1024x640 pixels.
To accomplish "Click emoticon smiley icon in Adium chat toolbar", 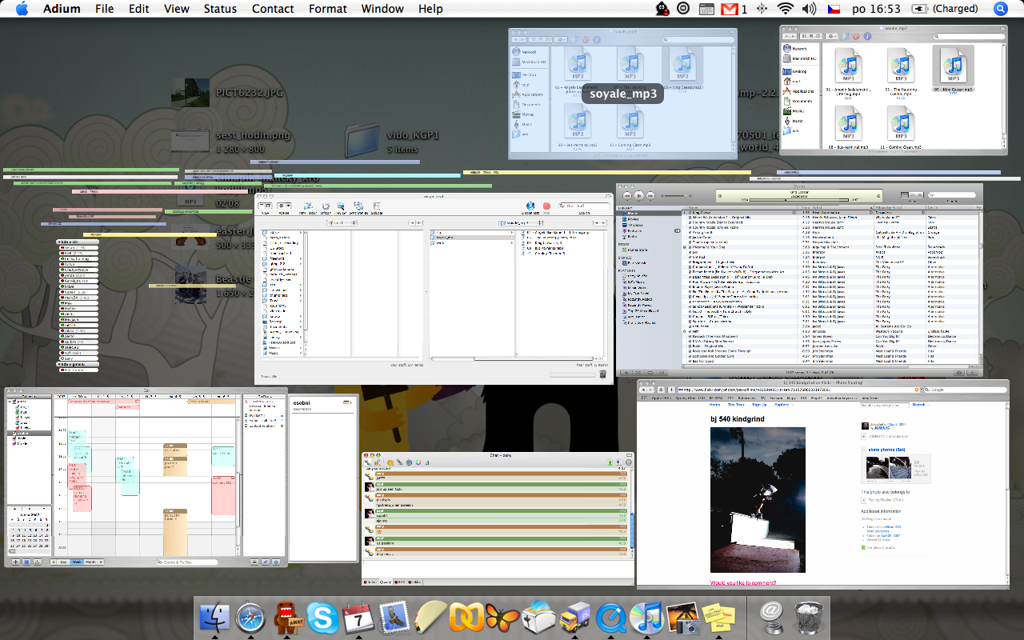I will point(390,462).
